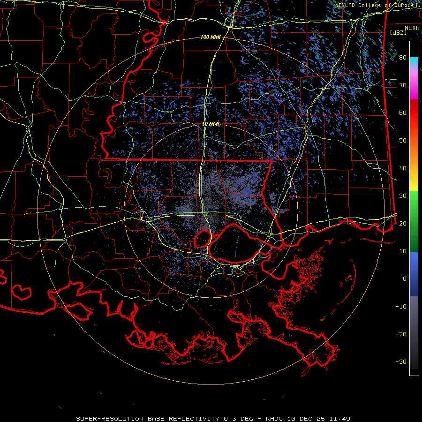Click the 80 value on the color scale
The image size is (422, 422).
coord(403,58)
